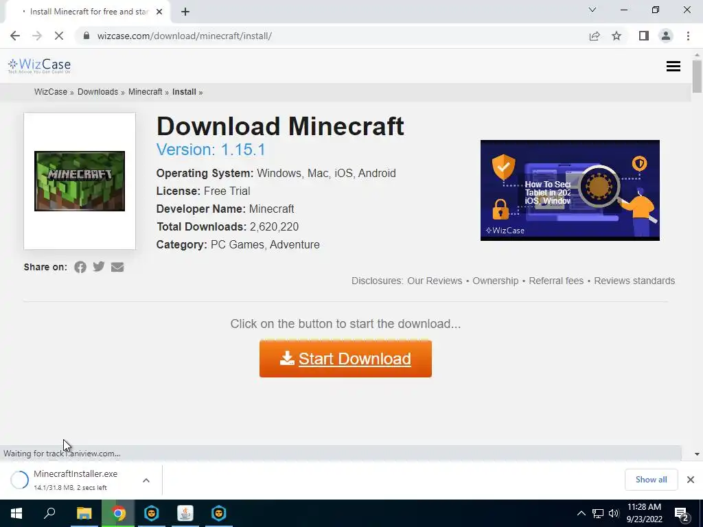Share on Facebook
This screenshot has width=703, height=527.
[80, 267]
